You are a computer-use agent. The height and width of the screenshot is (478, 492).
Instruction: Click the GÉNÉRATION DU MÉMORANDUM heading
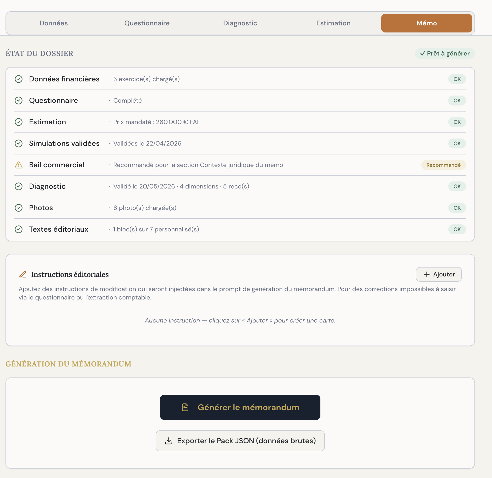tap(68, 364)
